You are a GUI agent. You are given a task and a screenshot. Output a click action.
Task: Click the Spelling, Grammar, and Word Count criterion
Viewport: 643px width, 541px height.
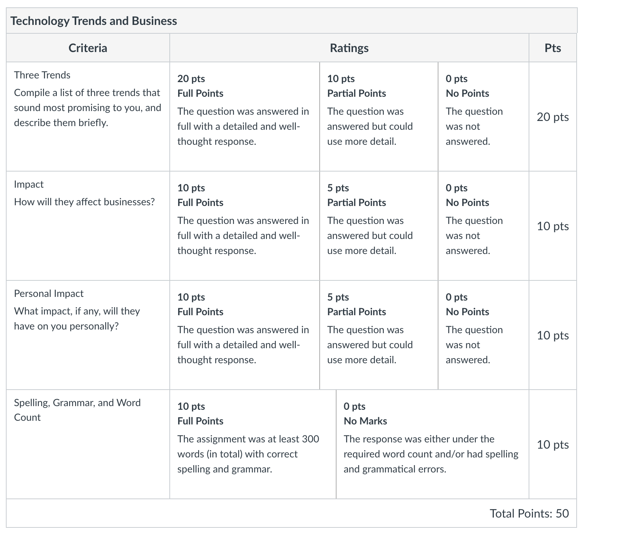[77, 410]
